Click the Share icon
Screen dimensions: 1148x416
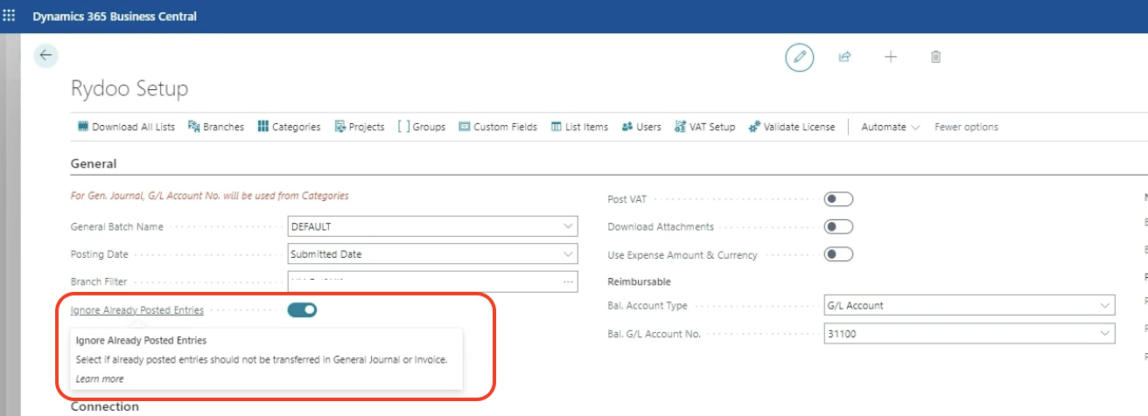pos(845,57)
